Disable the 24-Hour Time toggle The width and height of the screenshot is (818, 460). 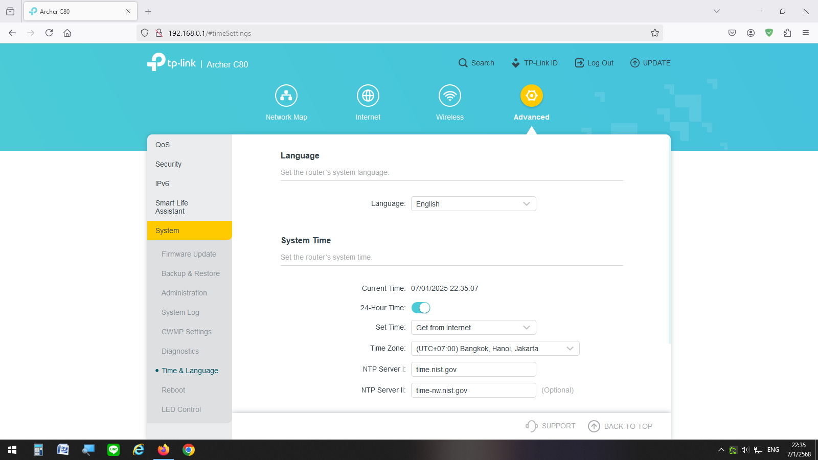tap(421, 308)
